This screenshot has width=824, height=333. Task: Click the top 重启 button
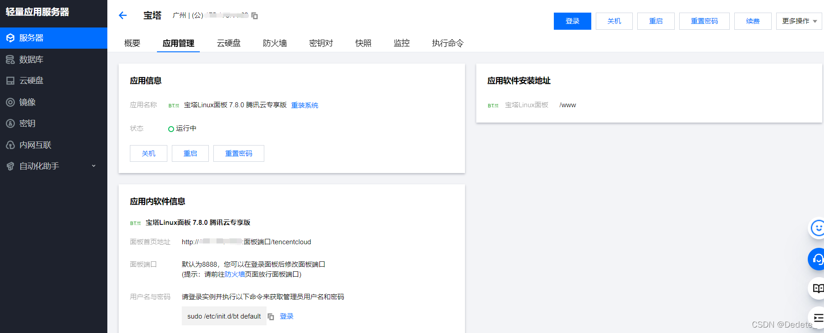click(656, 21)
